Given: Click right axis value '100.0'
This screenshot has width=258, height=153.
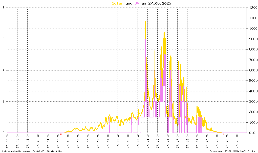Looking at the screenshot, I should [253, 122].
